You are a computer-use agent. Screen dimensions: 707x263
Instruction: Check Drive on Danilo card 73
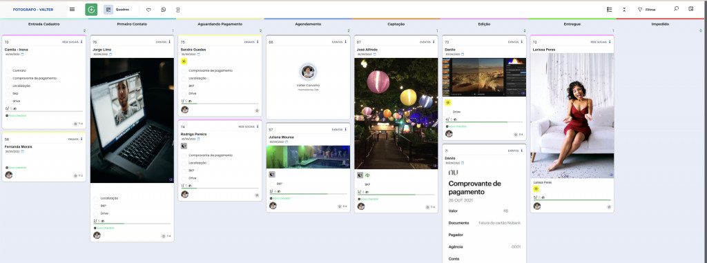point(447,112)
